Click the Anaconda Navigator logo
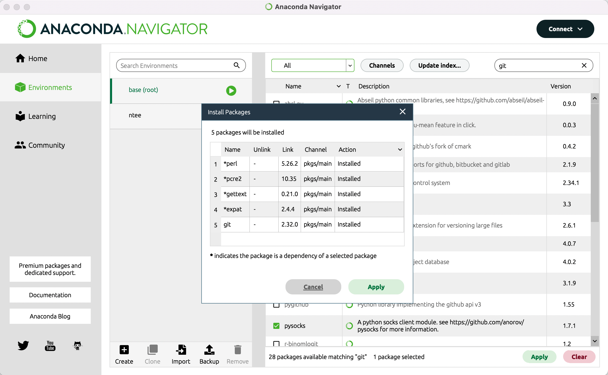608x375 pixels. (113, 29)
